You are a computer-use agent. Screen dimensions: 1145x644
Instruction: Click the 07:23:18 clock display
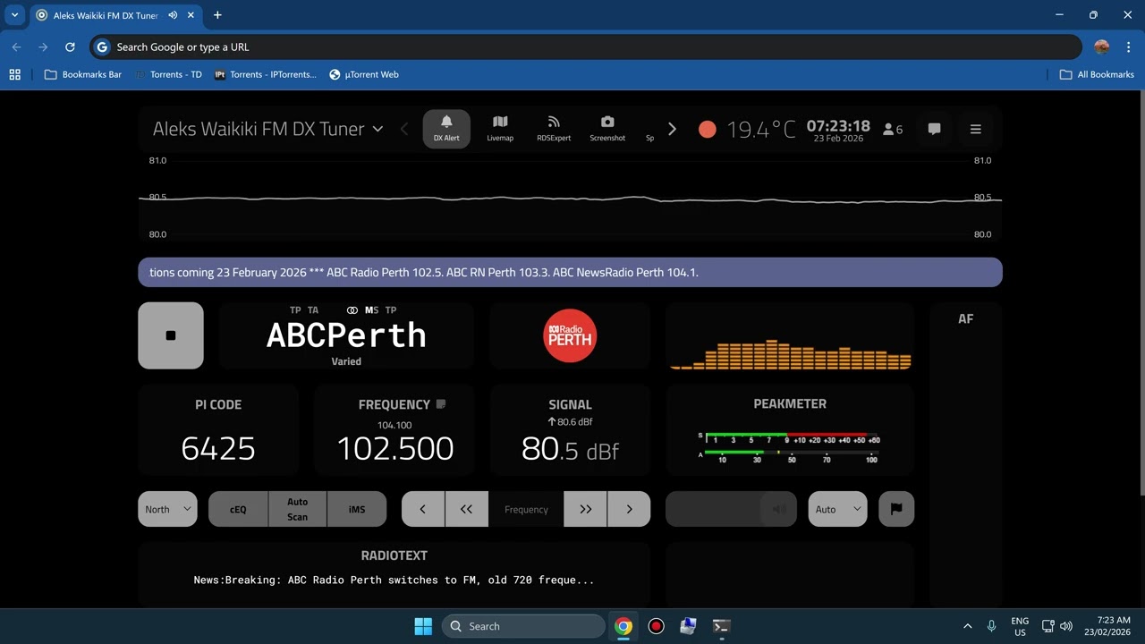838,126
